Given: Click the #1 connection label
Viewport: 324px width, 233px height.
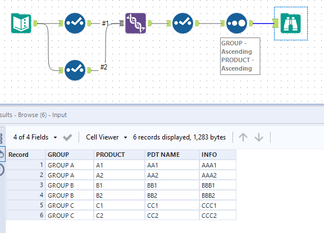Looking at the screenshot, I should click(x=105, y=24).
